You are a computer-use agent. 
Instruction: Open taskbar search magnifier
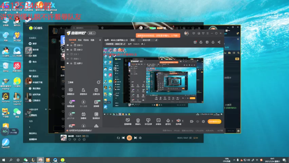pyautogui.click(x=11, y=160)
